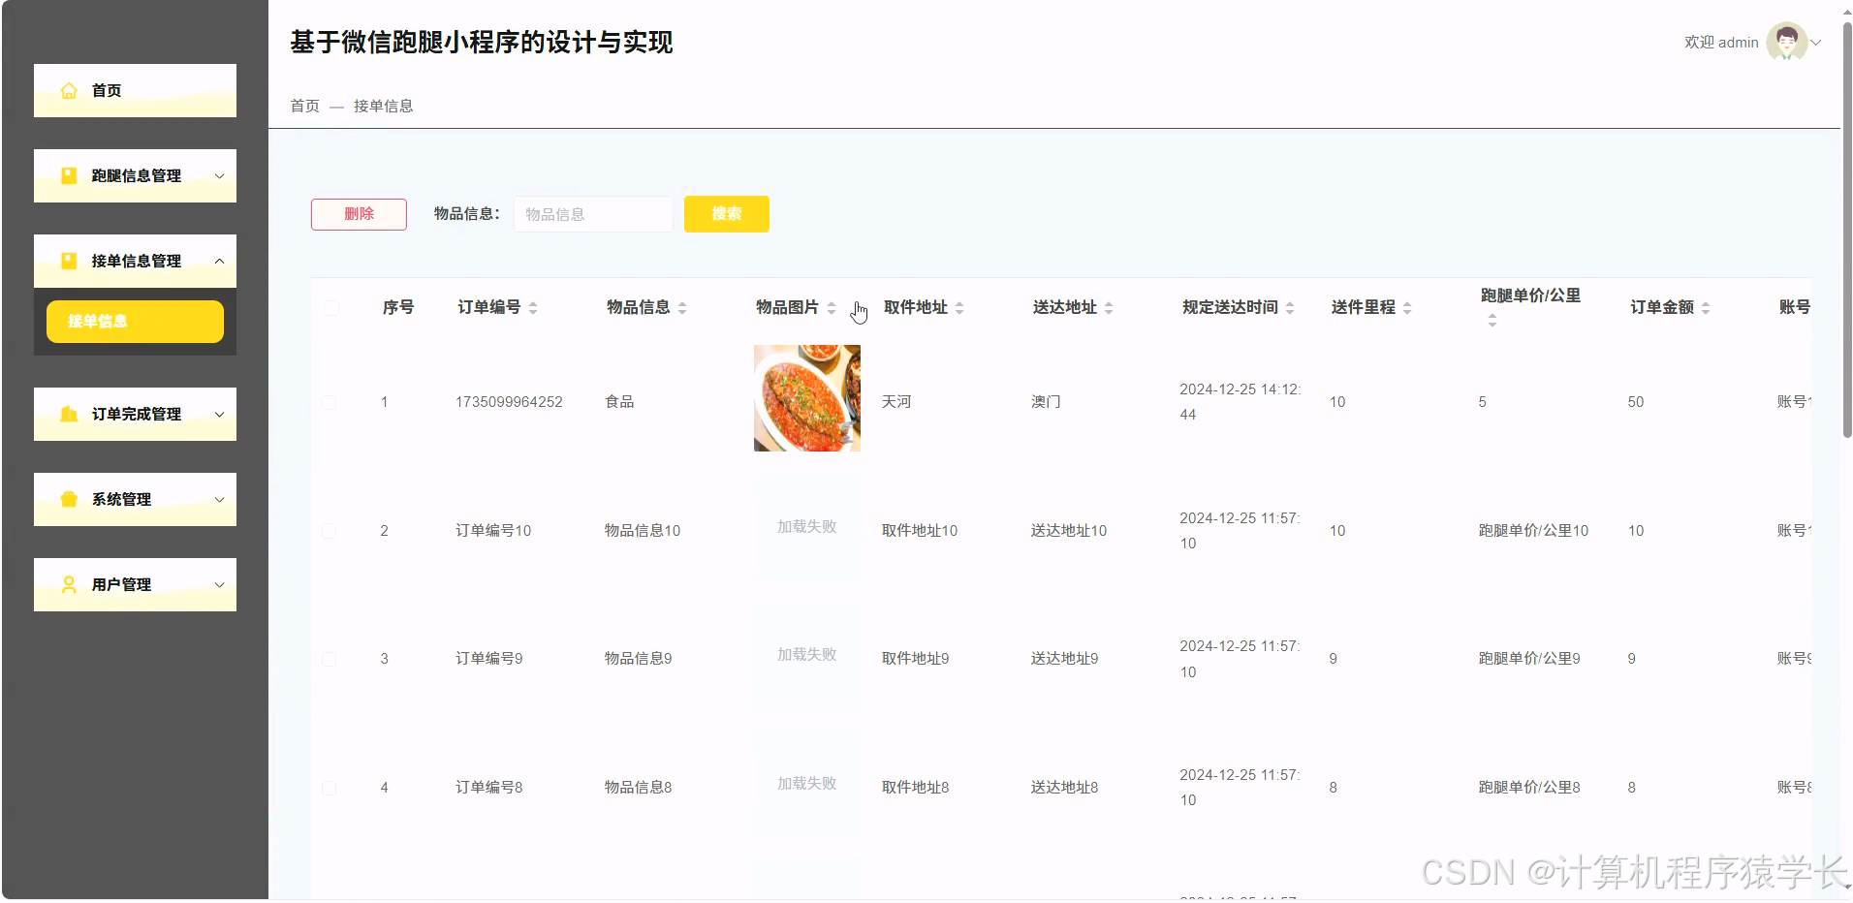Click the 删除 button
Image resolution: width=1853 pixels, height=903 pixels.
(358, 213)
